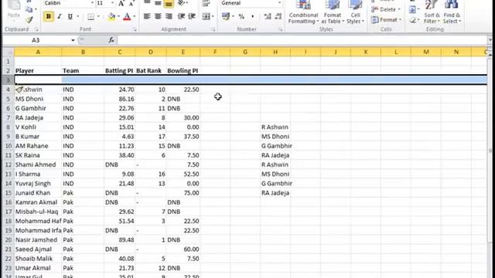
Task: Toggle Align Text Left
Action: coord(147,16)
